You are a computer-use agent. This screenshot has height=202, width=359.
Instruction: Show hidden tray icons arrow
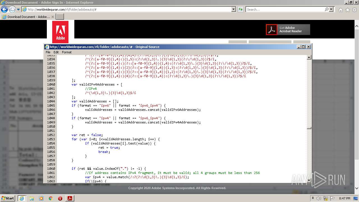(x=313, y=198)
